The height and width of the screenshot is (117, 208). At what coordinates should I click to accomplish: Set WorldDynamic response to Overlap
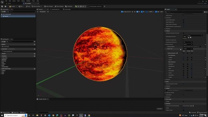[x=188, y=66]
